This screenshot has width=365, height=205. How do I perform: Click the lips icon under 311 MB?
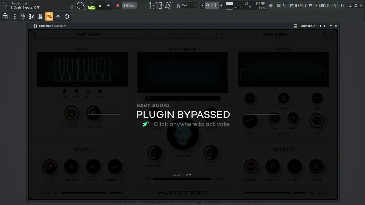[263, 8]
